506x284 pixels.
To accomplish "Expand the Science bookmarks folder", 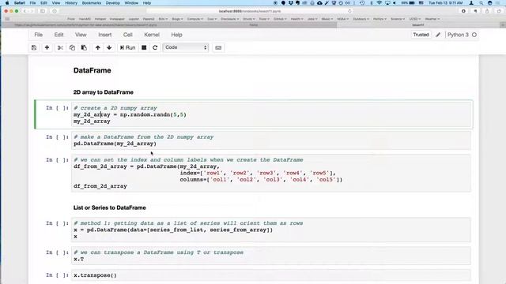I will pyautogui.click(x=397, y=19).
